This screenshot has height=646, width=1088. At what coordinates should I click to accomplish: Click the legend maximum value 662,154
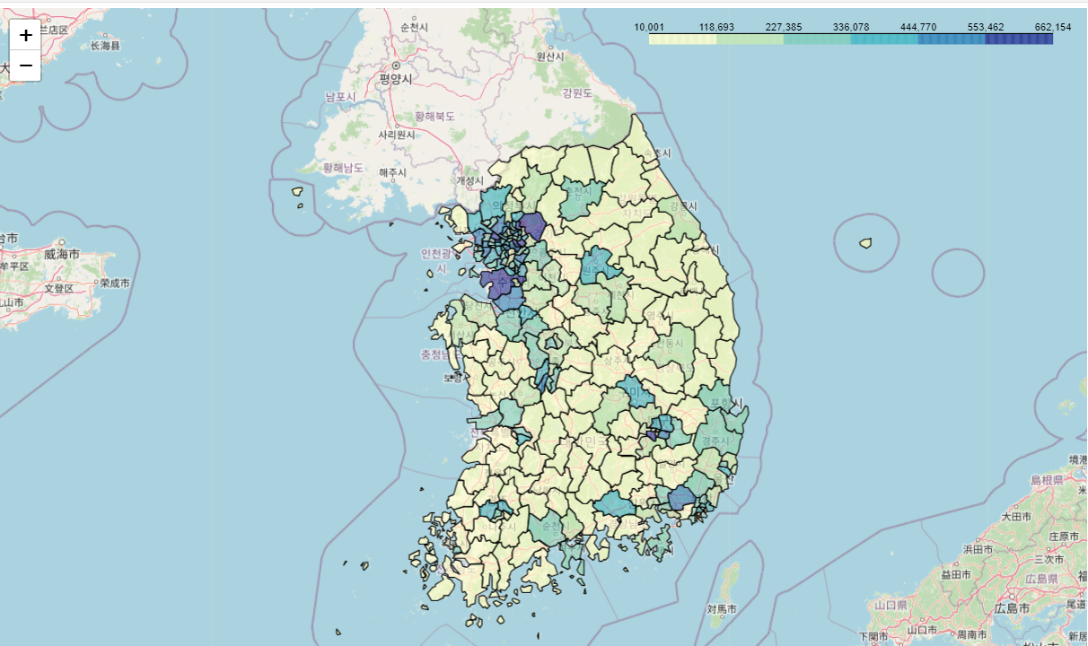(x=1053, y=27)
